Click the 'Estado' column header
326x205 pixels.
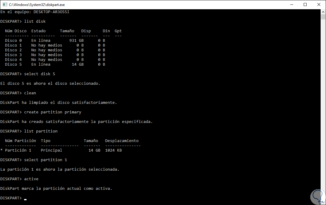pyautogui.click(x=38, y=31)
